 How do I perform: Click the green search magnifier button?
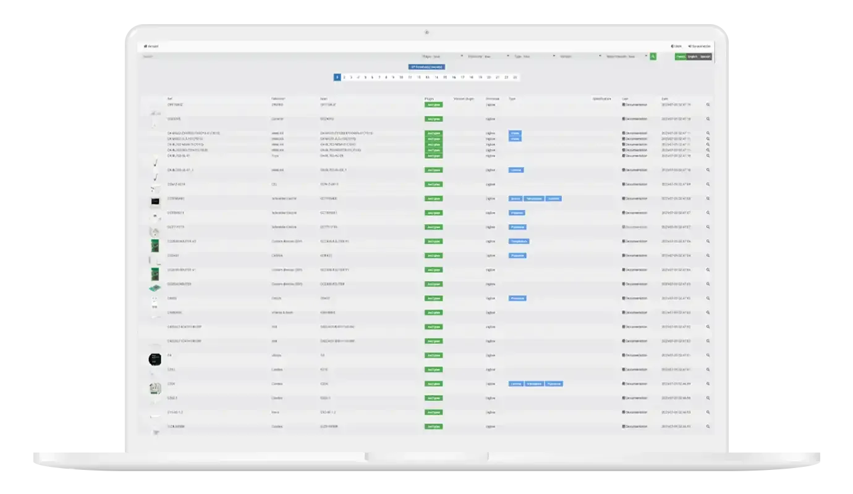coord(653,56)
